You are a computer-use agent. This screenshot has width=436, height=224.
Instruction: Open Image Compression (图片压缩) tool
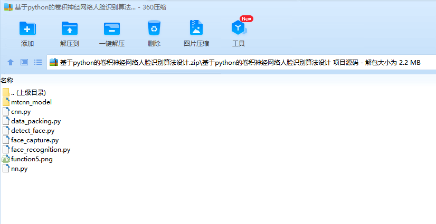pyautogui.click(x=196, y=28)
